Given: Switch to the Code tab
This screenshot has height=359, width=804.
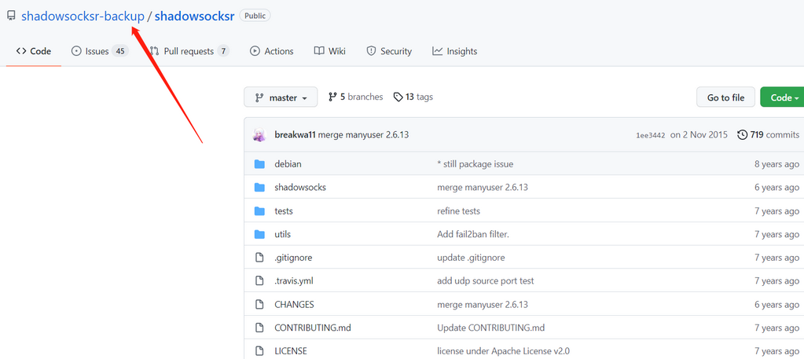Looking at the screenshot, I should (x=34, y=51).
